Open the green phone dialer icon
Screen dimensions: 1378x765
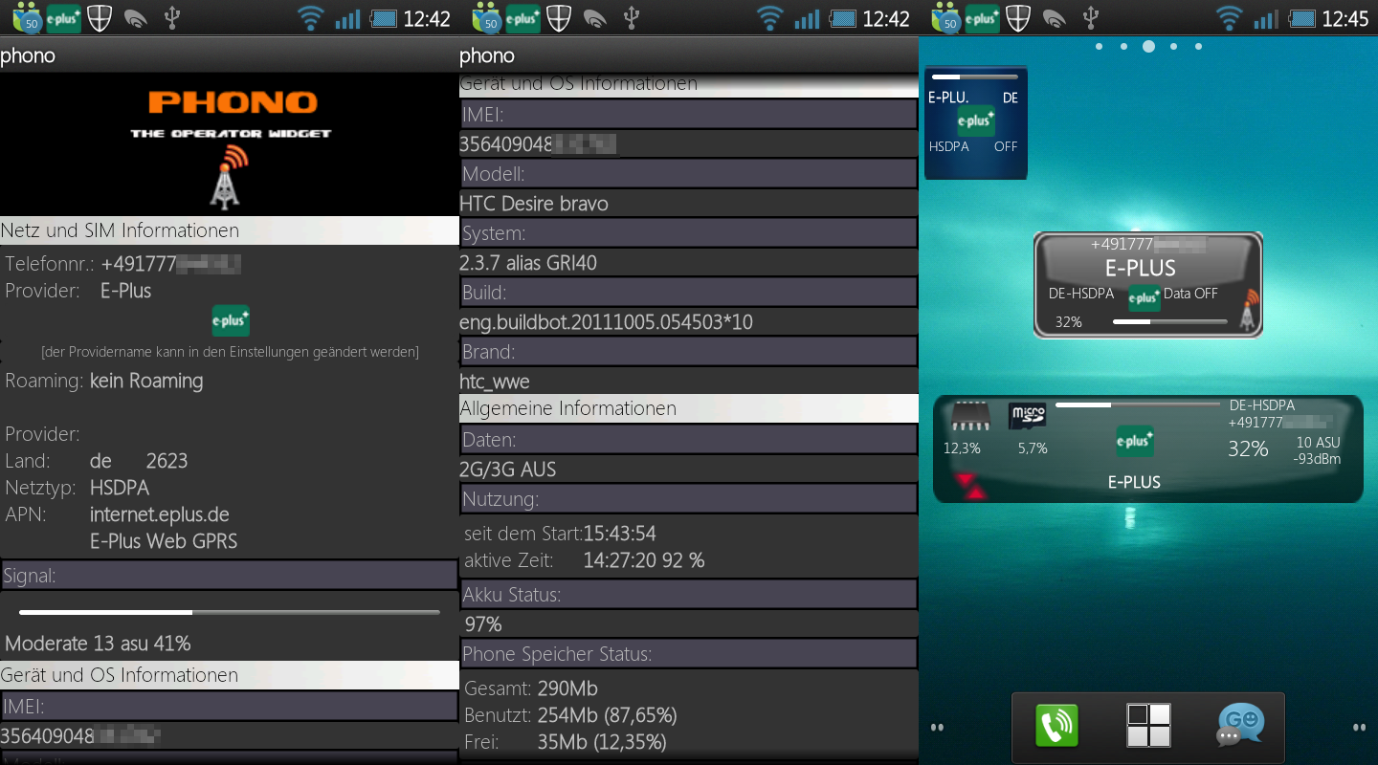coord(1056,725)
